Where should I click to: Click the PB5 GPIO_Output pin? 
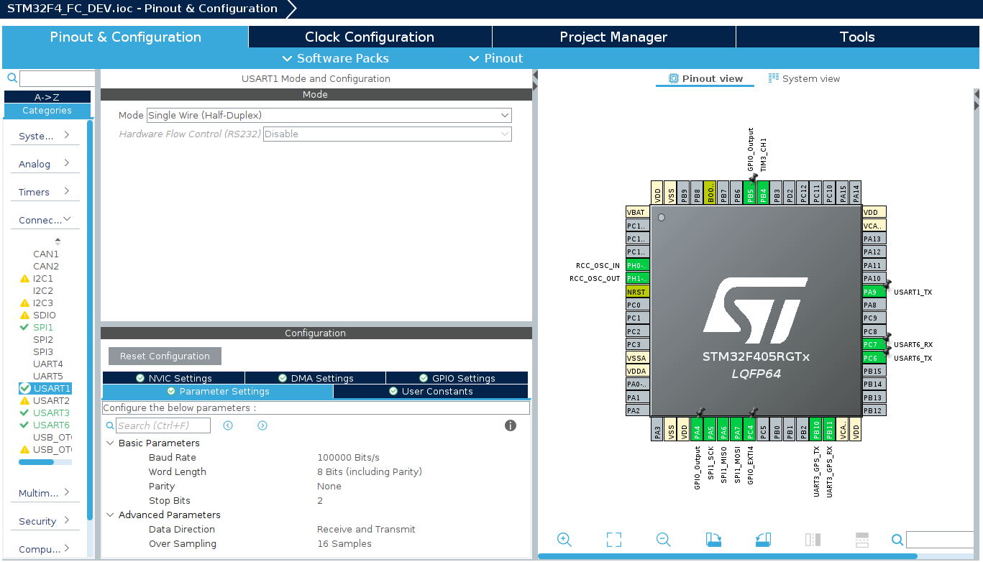[x=750, y=193]
